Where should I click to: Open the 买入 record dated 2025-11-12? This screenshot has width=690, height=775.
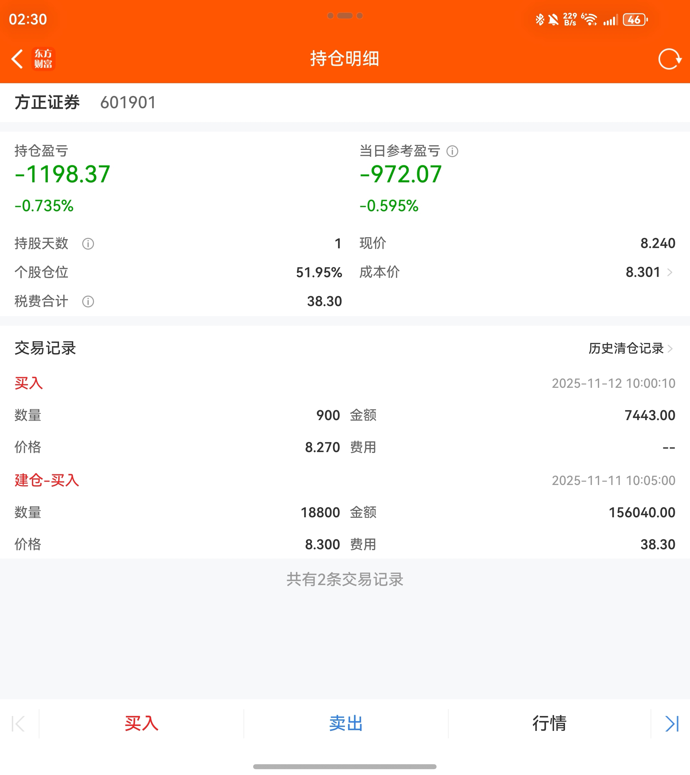tap(29, 383)
